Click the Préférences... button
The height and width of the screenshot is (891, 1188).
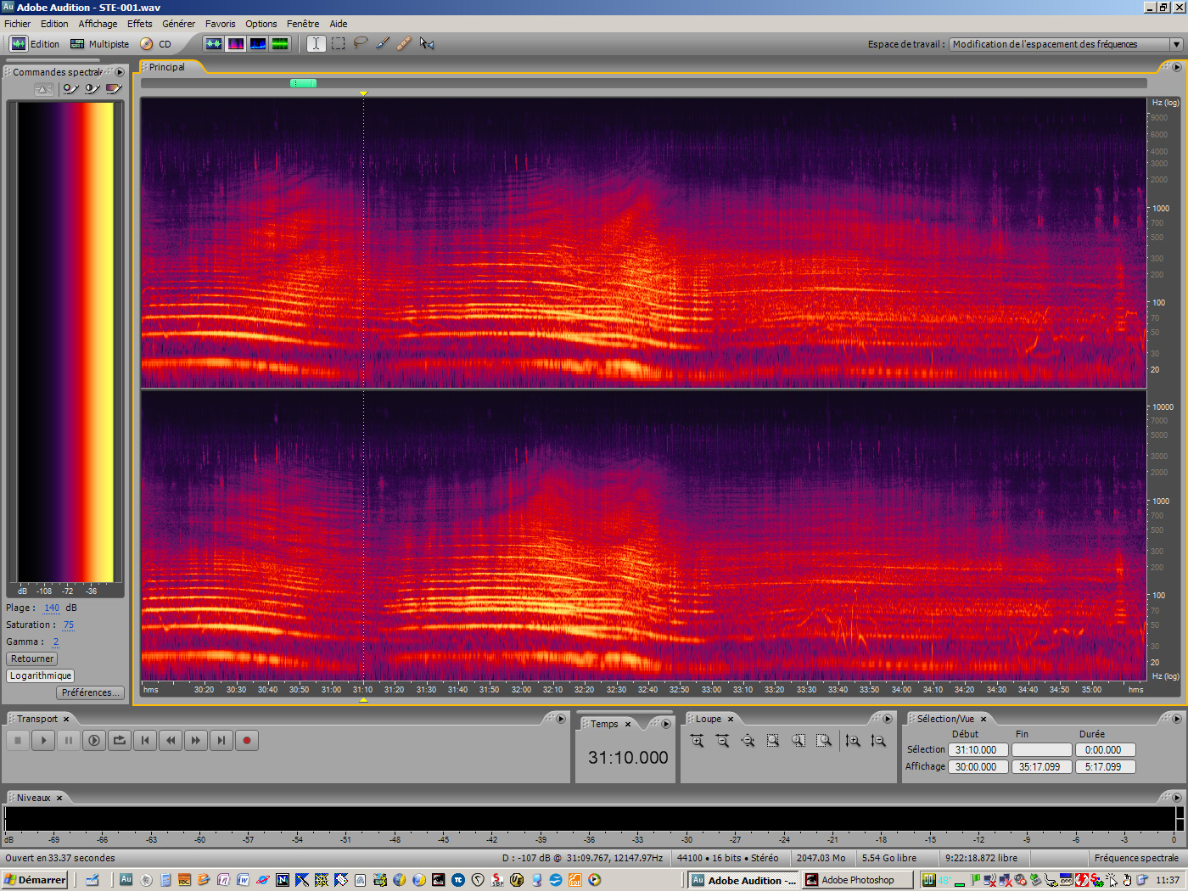click(x=91, y=693)
